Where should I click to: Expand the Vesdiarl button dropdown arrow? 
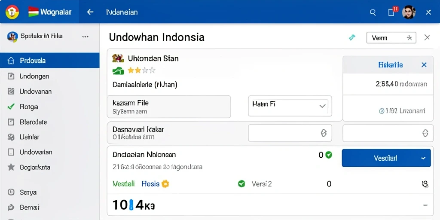coord(423,158)
